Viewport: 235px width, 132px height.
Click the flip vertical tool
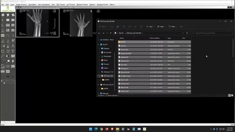pos(8,46)
